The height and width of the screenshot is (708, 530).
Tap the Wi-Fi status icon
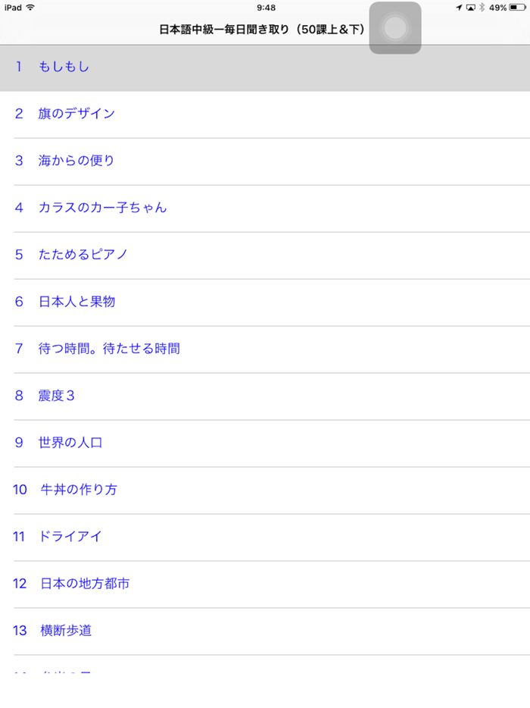pyautogui.click(x=30, y=7)
